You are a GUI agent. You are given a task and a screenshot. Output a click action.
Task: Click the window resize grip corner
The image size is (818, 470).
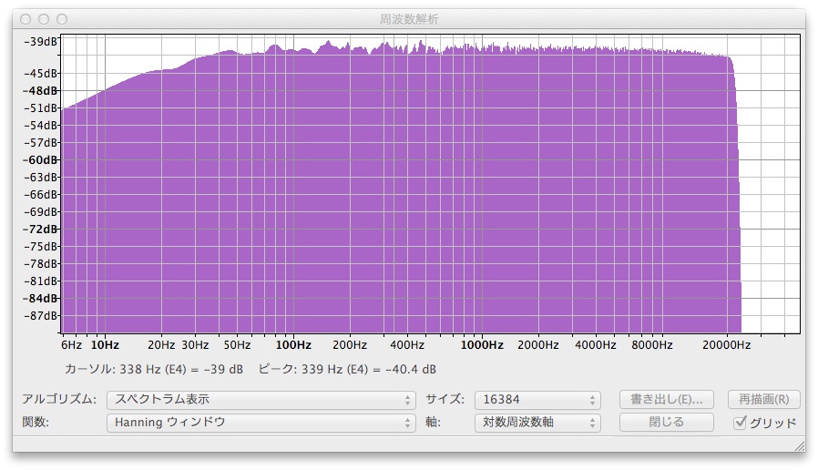click(x=799, y=445)
